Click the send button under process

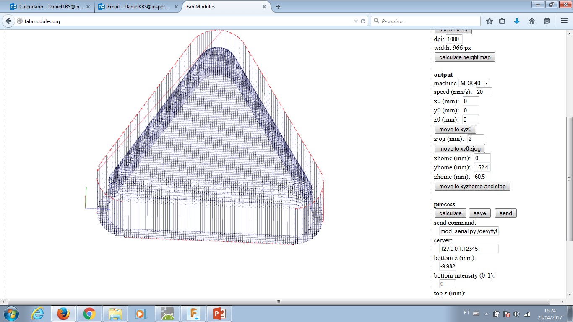click(x=505, y=213)
